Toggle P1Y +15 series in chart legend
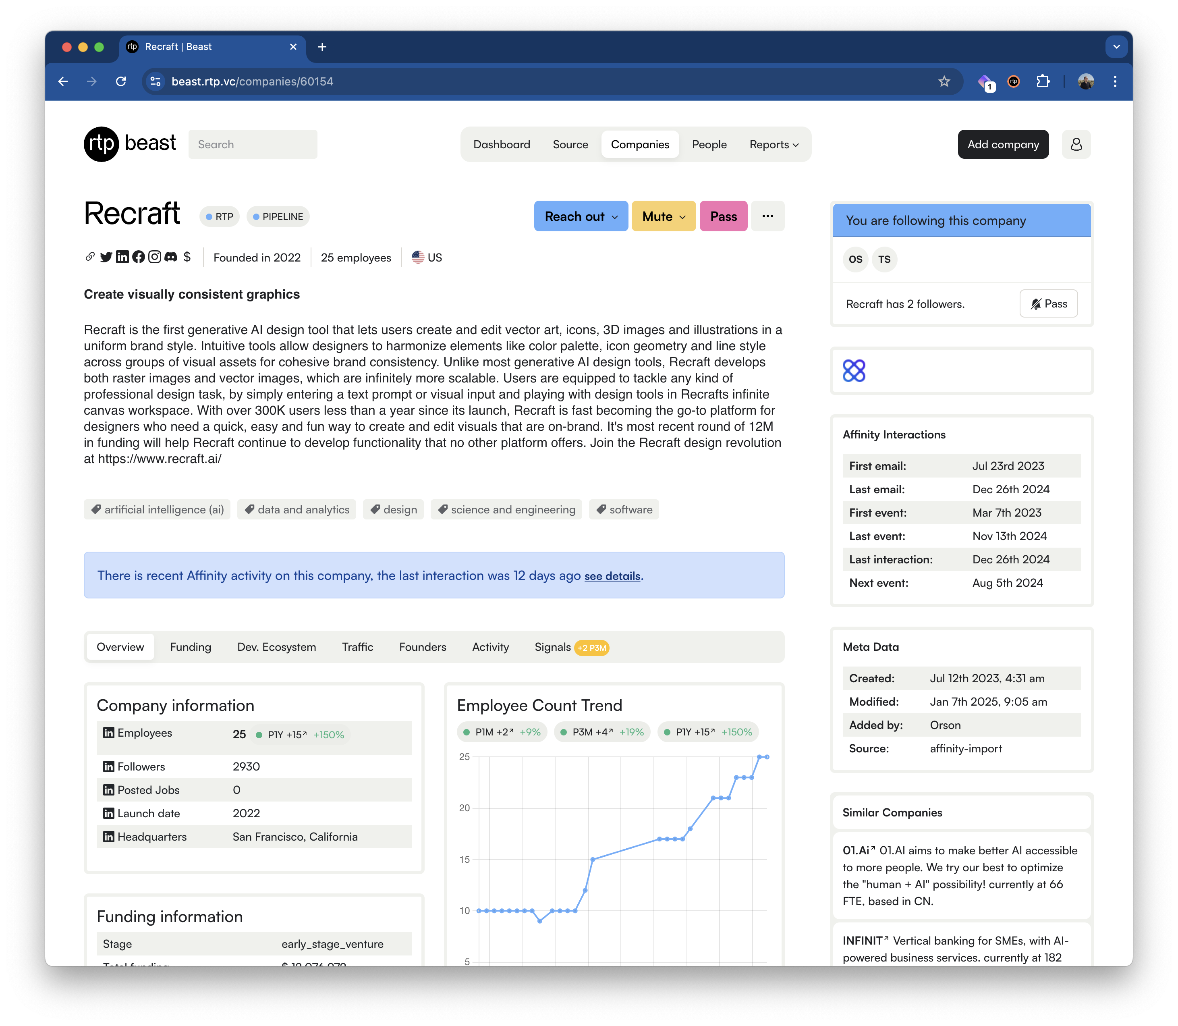1178x1026 pixels. [708, 732]
